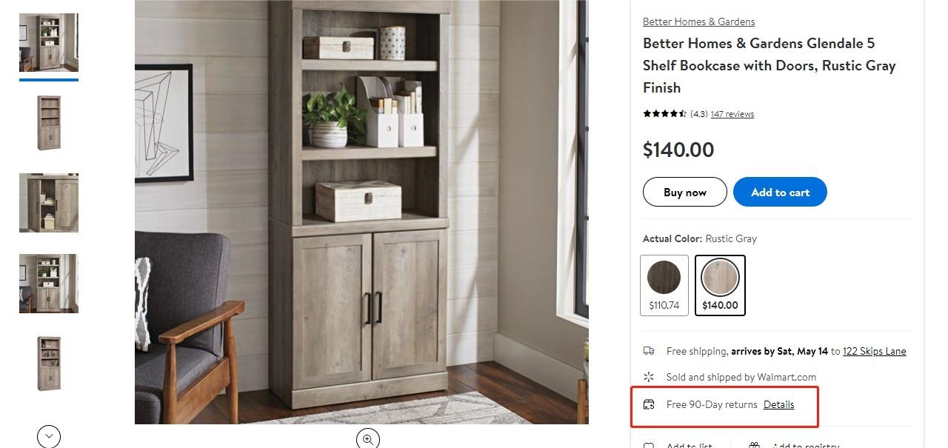The image size is (948, 448).
Task: Click the Walmart spark icon beside Sold and shipped
Action: [649, 377]
